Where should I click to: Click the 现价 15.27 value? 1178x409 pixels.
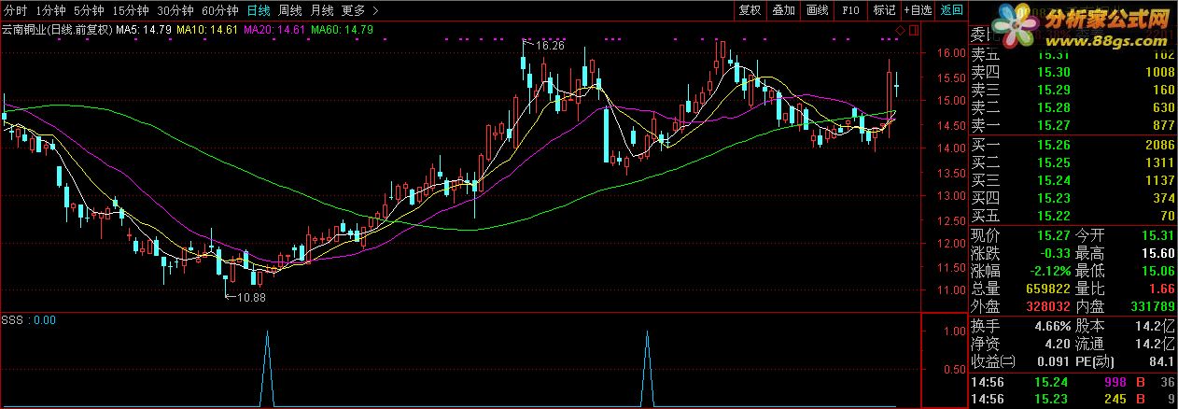click(1055, 235)
